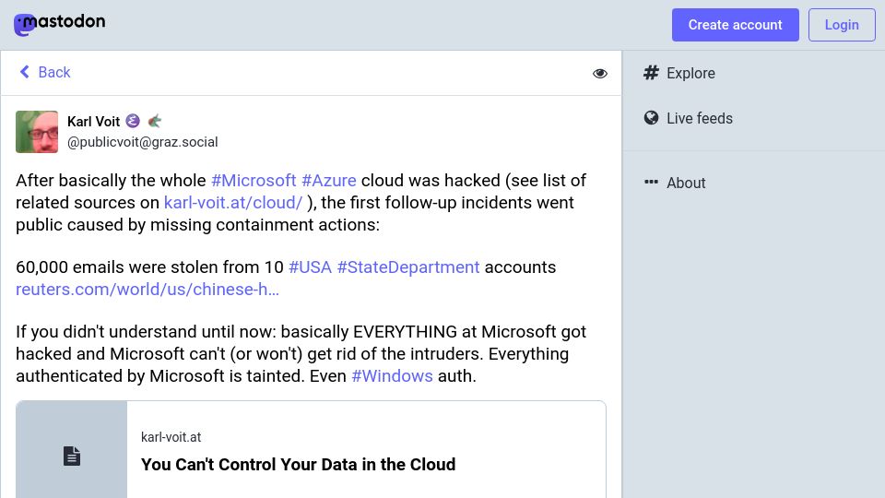Go back with the Back chevron arrow
Viewport: 885px width, 498px height.
point(24,72)
